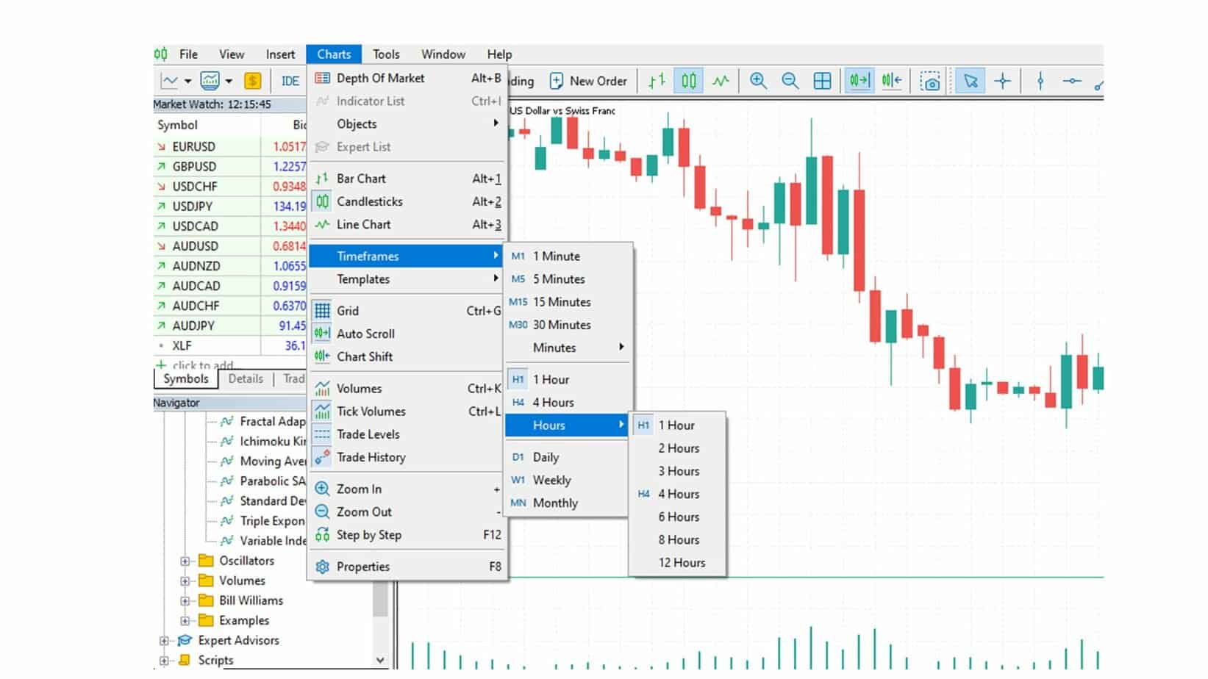Open the File menu

pyautogui.click(x=188, y=54)
